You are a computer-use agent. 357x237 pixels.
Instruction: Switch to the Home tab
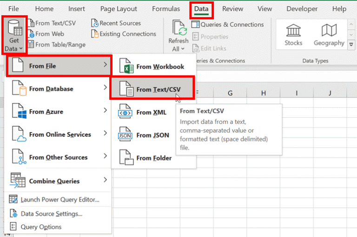[x=45, y=9]
